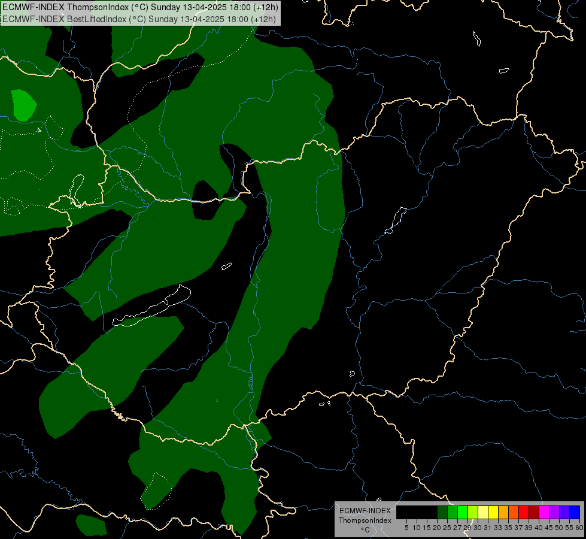The height and width of the screenshot is (539, 586).
Task: Click the bright yellow 31–33 legend swatch
Action: tap(493, 512)
